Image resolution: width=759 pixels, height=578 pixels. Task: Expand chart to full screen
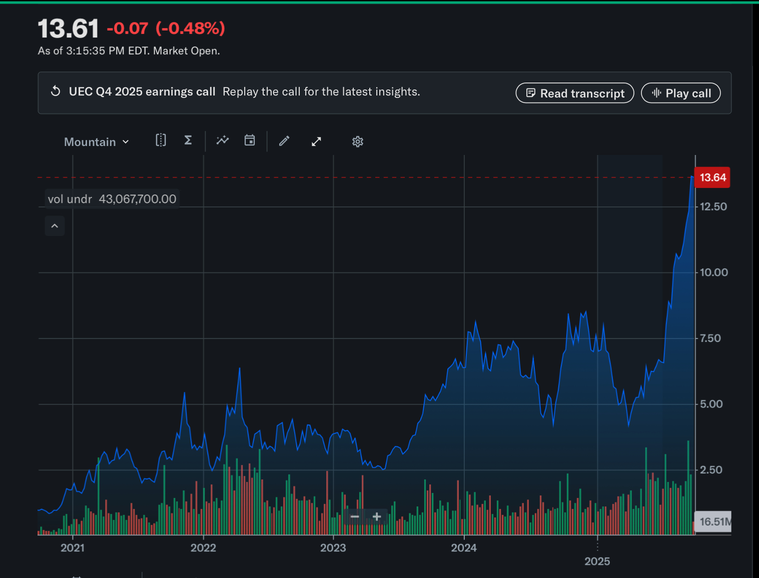(x=316, y=141)
